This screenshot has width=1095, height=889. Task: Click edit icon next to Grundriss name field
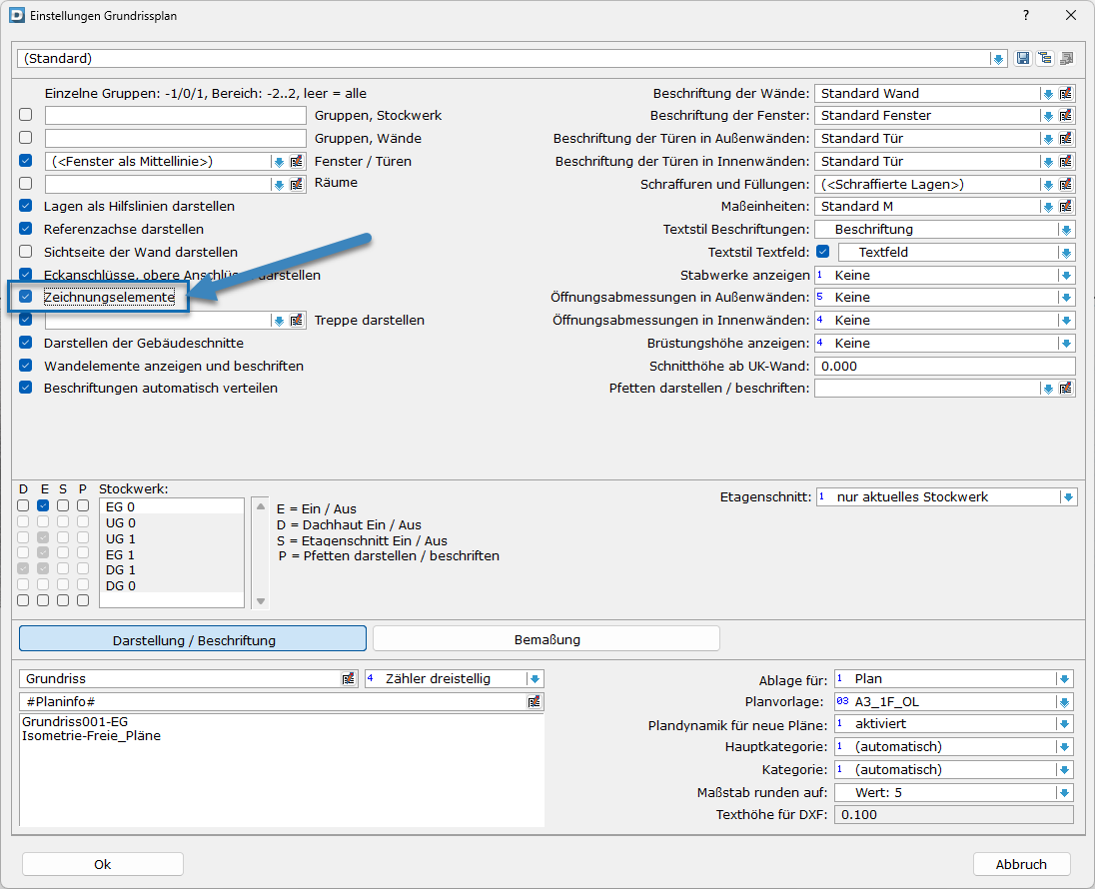pos(348,679)
